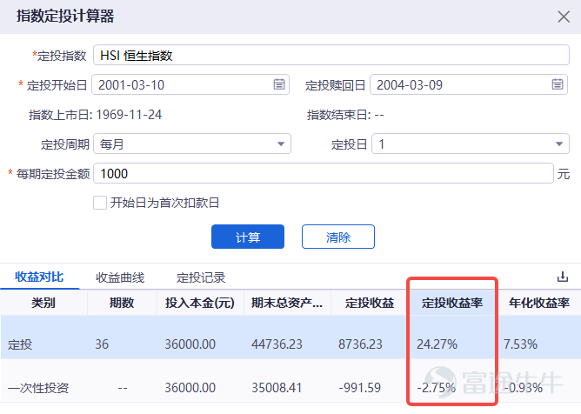Click the 24.27% return rate cell

[437, 344]
